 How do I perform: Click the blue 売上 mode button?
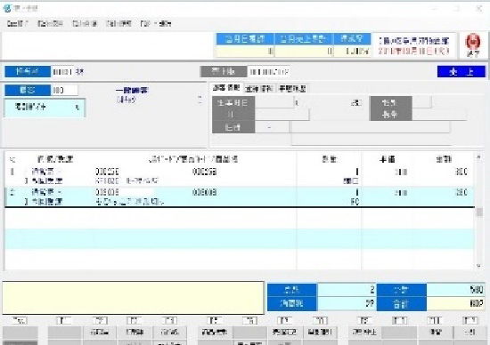pos(461,72)
